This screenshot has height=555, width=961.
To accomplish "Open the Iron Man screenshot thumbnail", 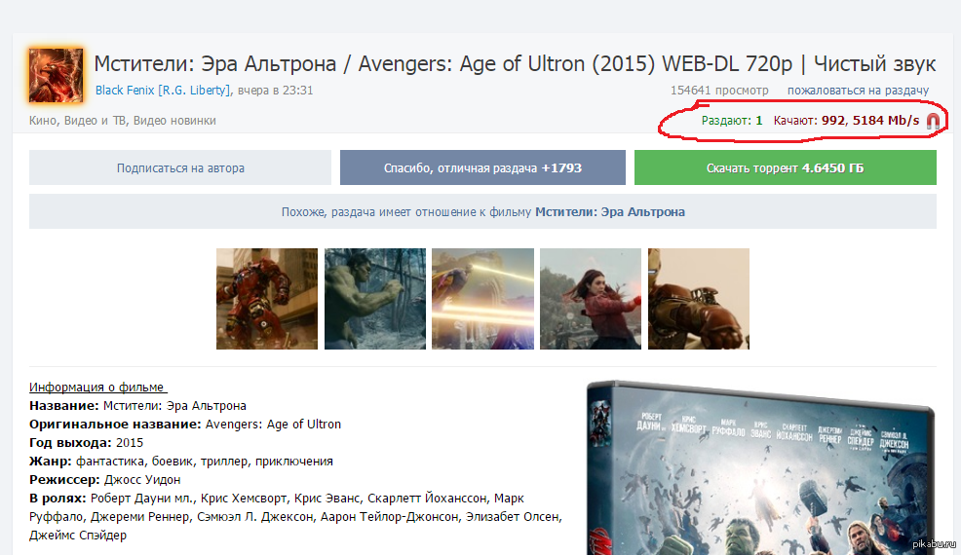I will point(698,299).
